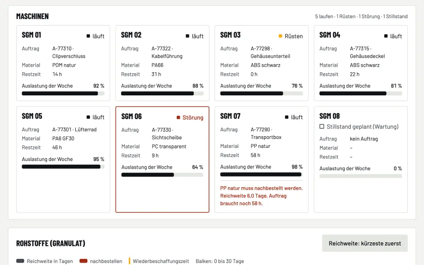The height and width of the screenshot is (265, 424).
Task: Open the SGM 06 machine heading
Action: (131, 116)
